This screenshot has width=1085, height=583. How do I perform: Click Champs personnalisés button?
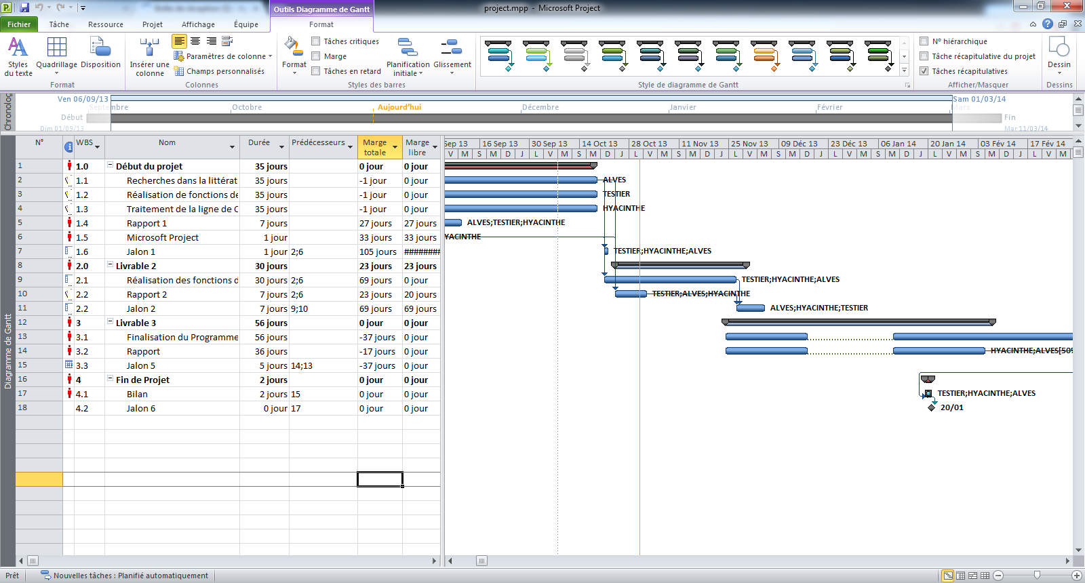pos(220,71)
